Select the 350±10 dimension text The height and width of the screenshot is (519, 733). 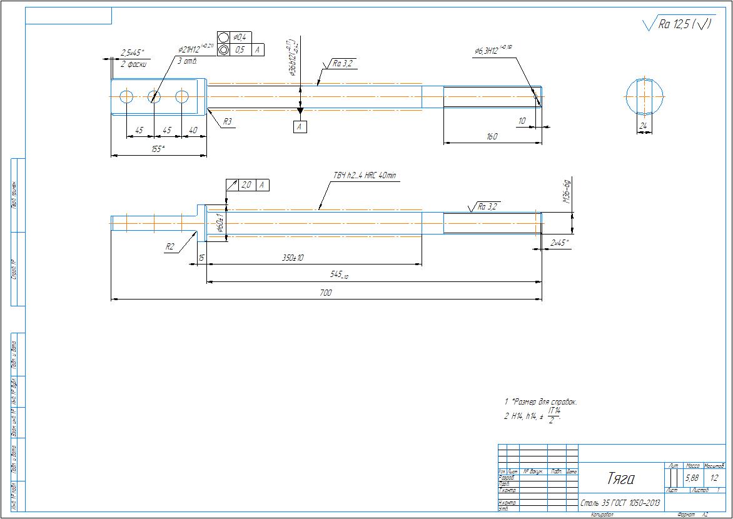click(x=291, y=258)
